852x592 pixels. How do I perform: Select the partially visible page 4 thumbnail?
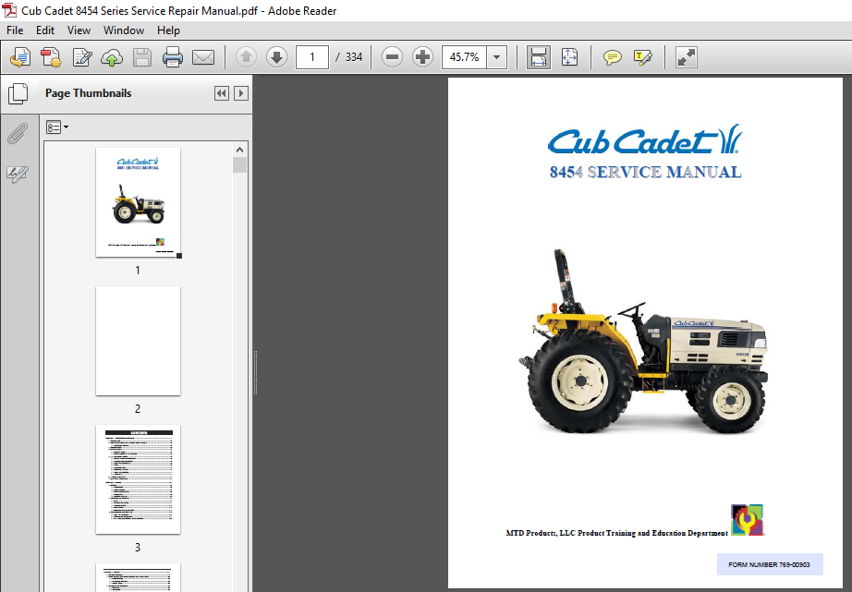(138, 578)
